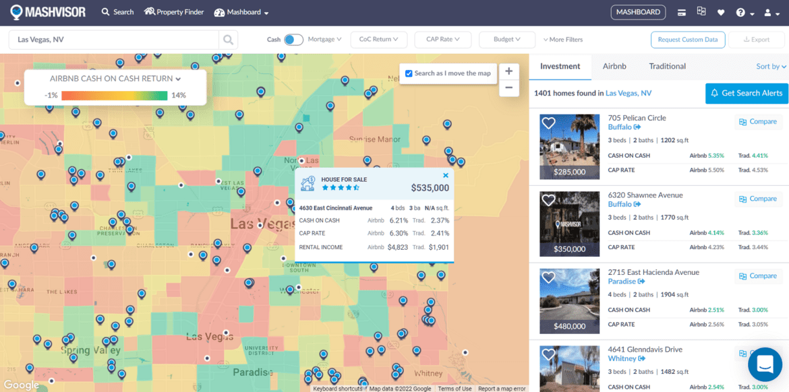Open the Property Finder tool
Viewport: 789px width, 392px height.
click(x=173, y=11)
